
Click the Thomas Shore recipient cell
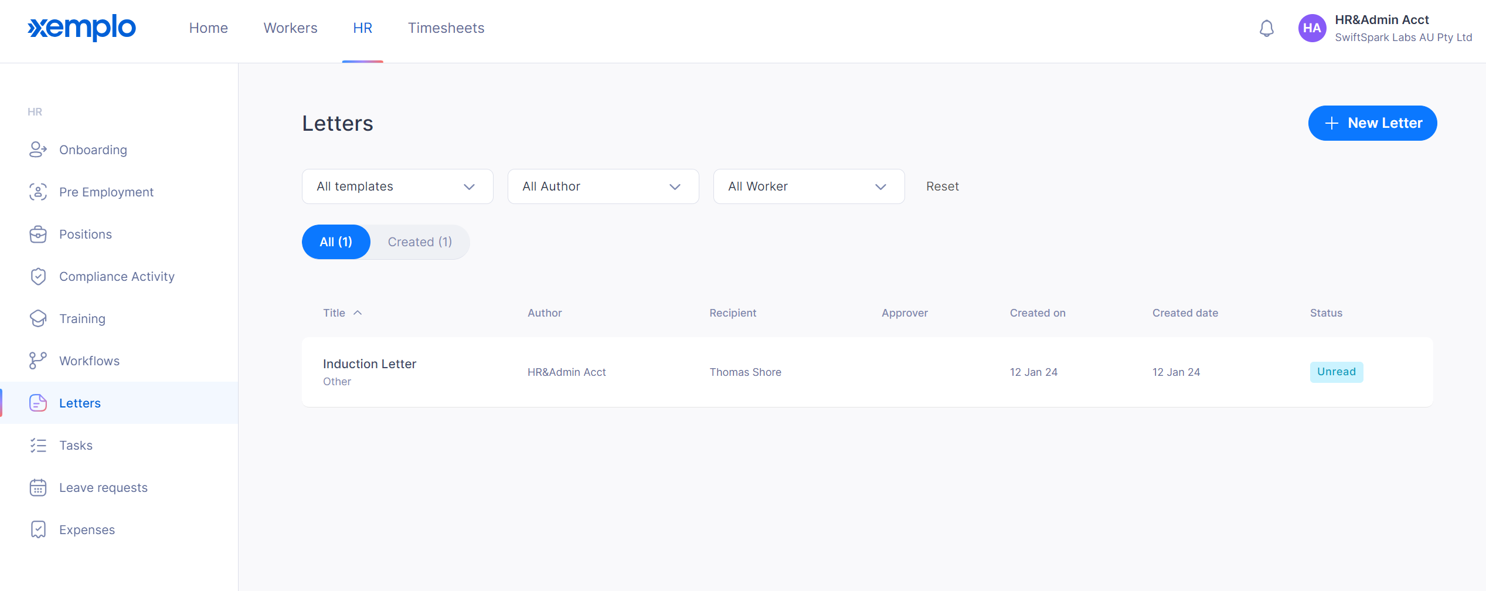coord(745,372)
